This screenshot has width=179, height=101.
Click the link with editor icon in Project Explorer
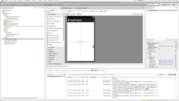pyautogui.click(x=36, y=8)
